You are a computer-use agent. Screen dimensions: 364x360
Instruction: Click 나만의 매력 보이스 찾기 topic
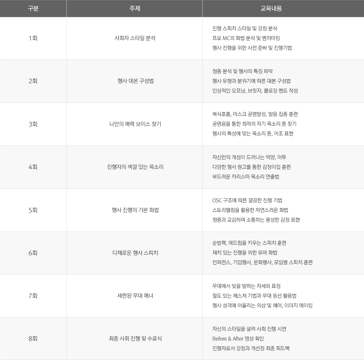click(135, 124)
